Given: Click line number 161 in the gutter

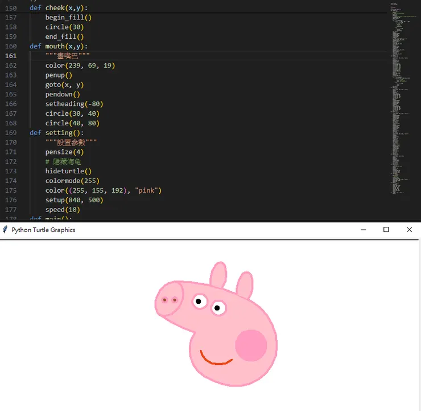Looking at the screenshot, I should tap(11, 56).
